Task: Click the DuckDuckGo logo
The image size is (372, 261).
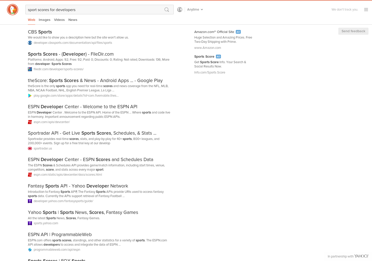Action: click(13, 10)
